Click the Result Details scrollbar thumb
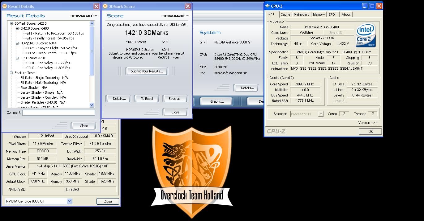Image resolution: width=424 pixels, height=221 pixels. coord(92,51)
